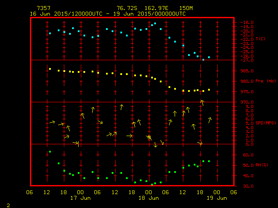278x208 pixels.
Task: Select the lowest cyan temperature point near -27
Action: point(203,59)
